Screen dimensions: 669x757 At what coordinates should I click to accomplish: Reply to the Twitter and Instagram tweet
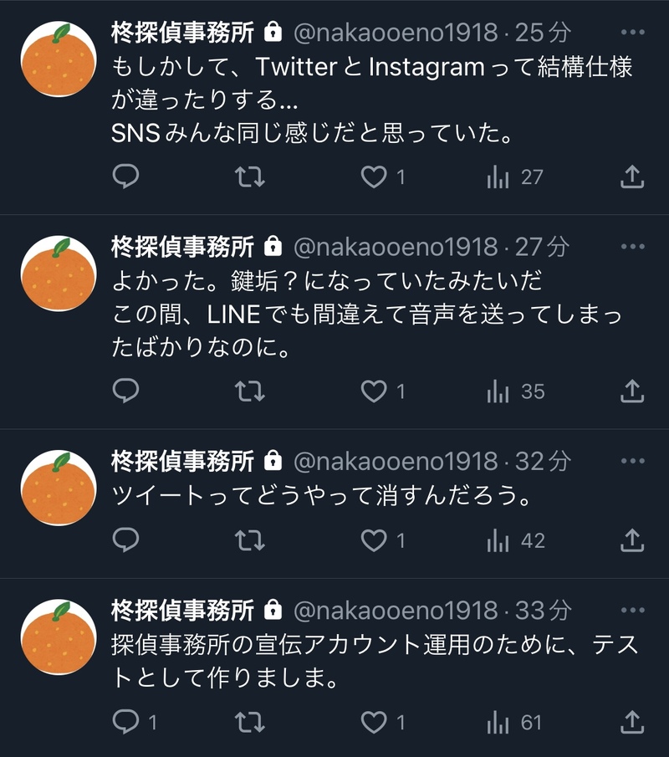pyautogui.click(x=125, y=176)
